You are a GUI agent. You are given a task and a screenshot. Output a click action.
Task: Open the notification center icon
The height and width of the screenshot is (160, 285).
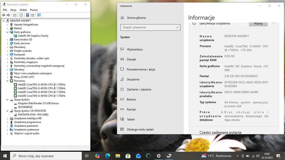coord(278,156)
